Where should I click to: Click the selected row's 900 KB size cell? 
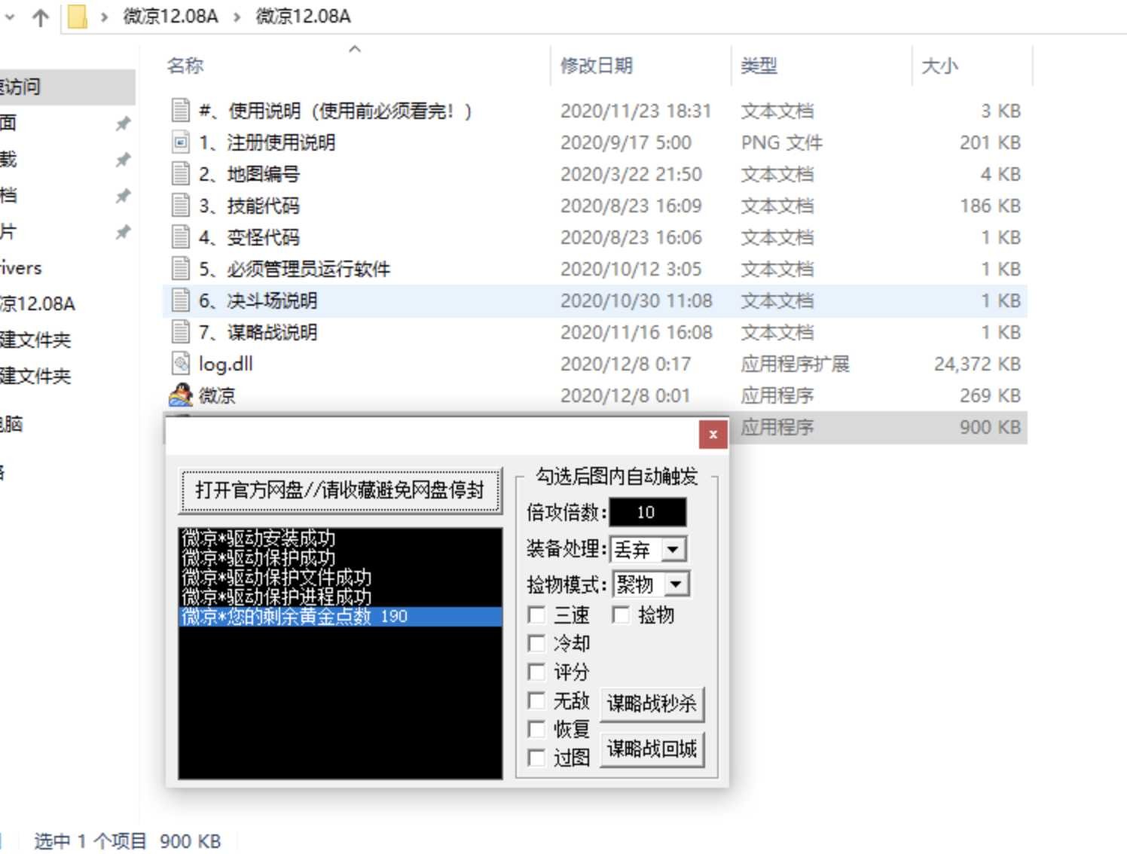tap(990, 428)
